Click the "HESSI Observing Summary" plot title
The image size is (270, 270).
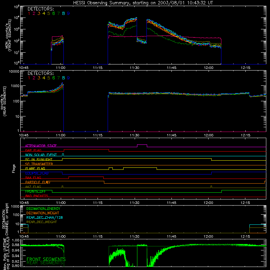pyautogui.click(x=143, y=3)
